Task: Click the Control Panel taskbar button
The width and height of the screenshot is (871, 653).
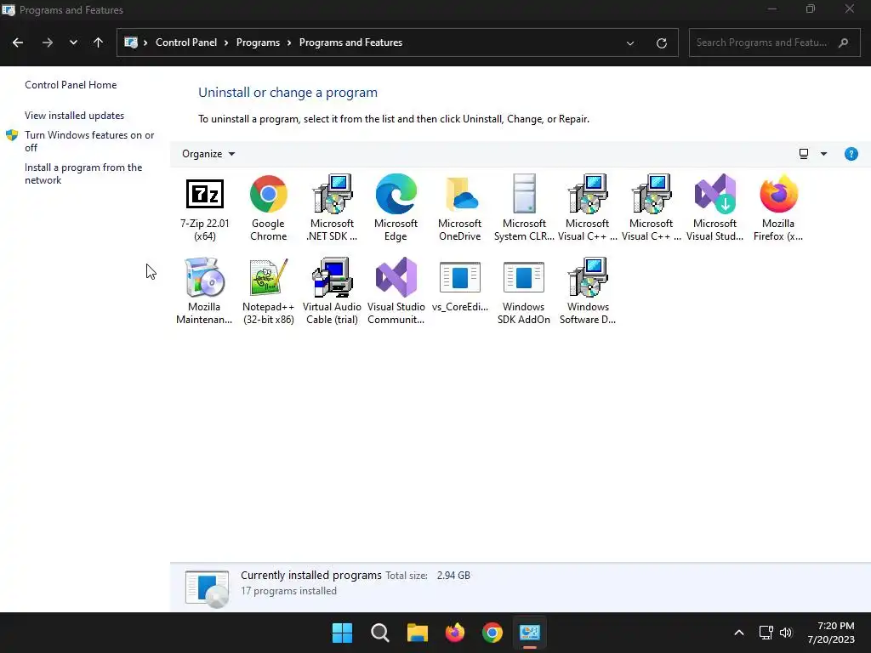Action: 530,633
